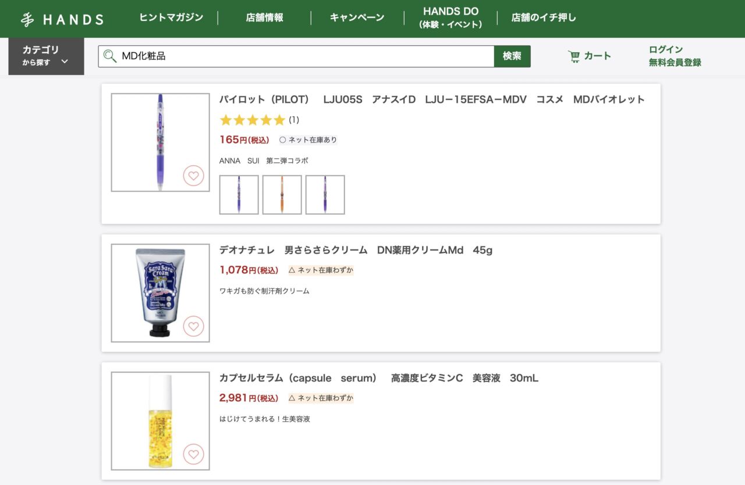
Task: Click ネット在庫わずか label on serum row
Action: (321, 398)
